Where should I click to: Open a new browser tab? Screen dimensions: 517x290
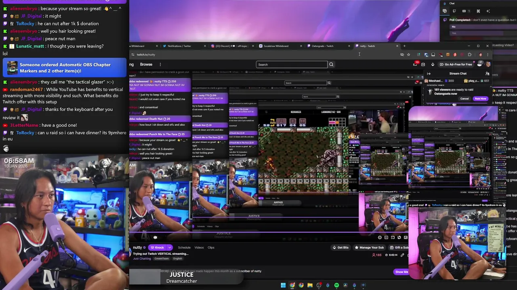[x=404, y=46]
